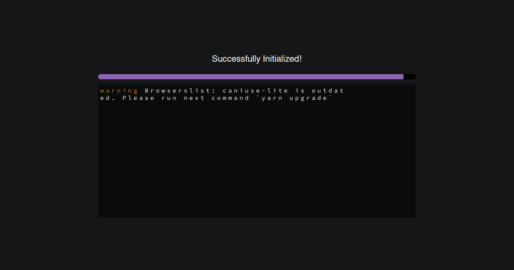Image resolution: width=514 pixels, height=270 pixels.
Task: Click the purple filled portion of the progress bar
Action: [251, 77]
